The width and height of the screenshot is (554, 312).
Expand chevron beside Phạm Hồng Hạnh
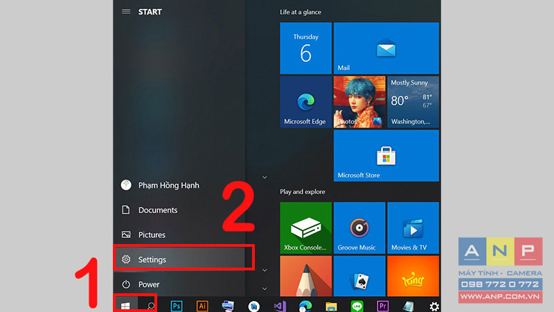pyautogui.click(x=265, y=177)
